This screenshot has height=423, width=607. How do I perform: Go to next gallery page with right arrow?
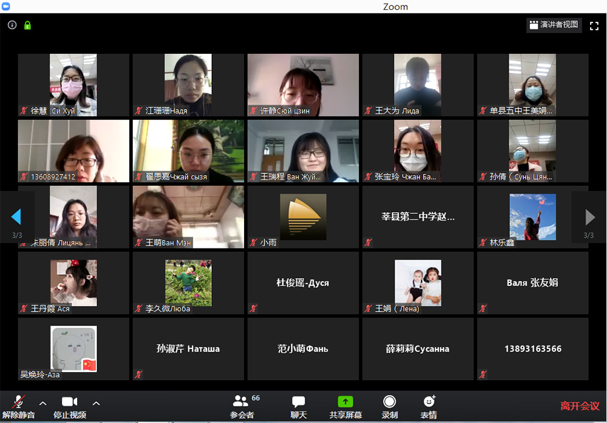click(x=589, y=216)
